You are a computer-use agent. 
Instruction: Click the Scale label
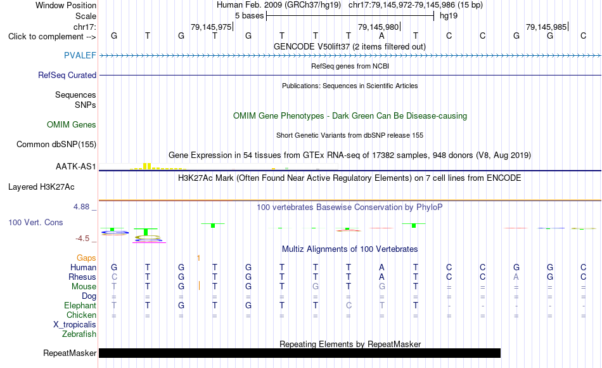[86, 16]
